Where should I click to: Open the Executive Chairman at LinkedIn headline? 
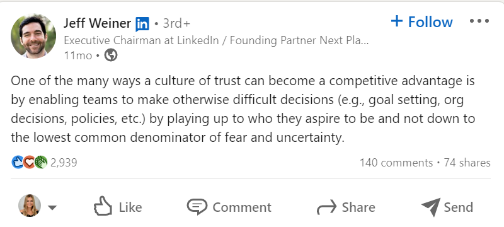tap(216, 40)
